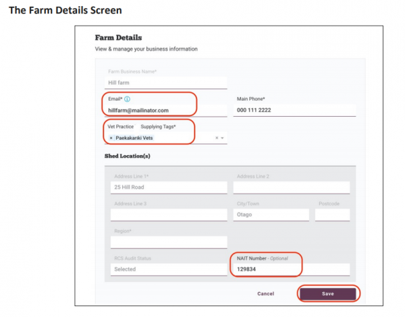The image size is (405, 317).
Task: Clear all selected vet practices
Action: click(x=217, y=138)
